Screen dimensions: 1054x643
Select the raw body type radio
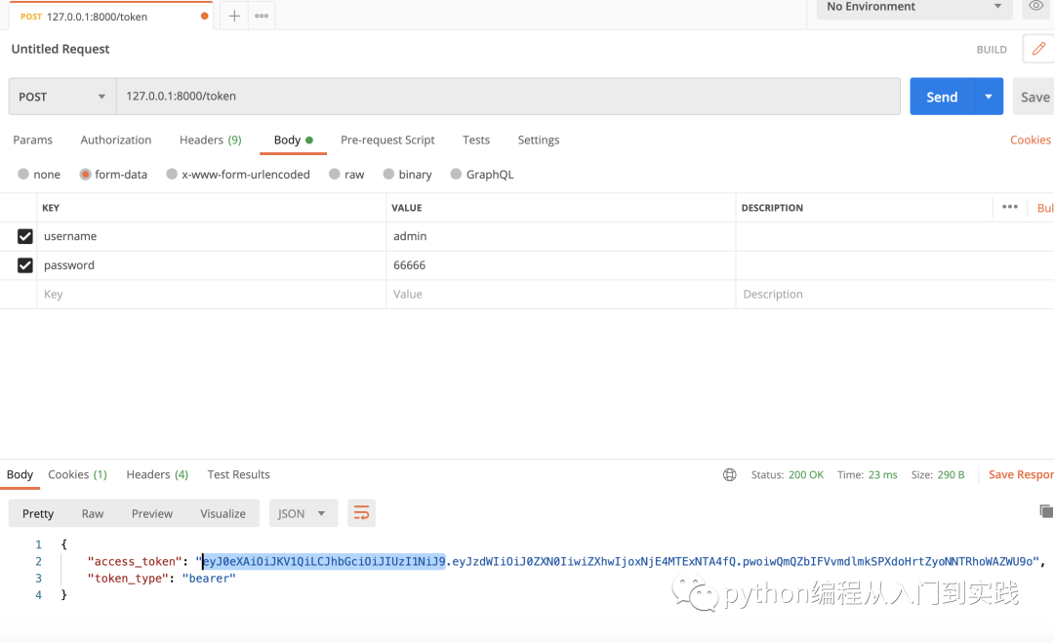click(x=335, y=174)
